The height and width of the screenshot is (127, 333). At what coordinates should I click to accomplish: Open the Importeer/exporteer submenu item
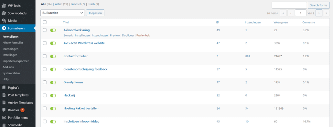coord(16,61)
